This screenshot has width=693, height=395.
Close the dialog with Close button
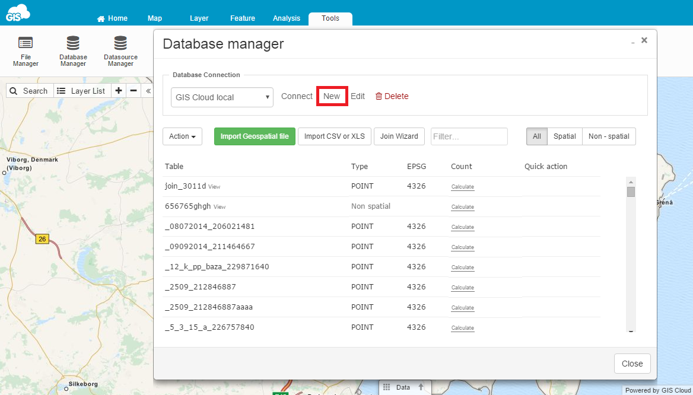[x=632, y=364]
